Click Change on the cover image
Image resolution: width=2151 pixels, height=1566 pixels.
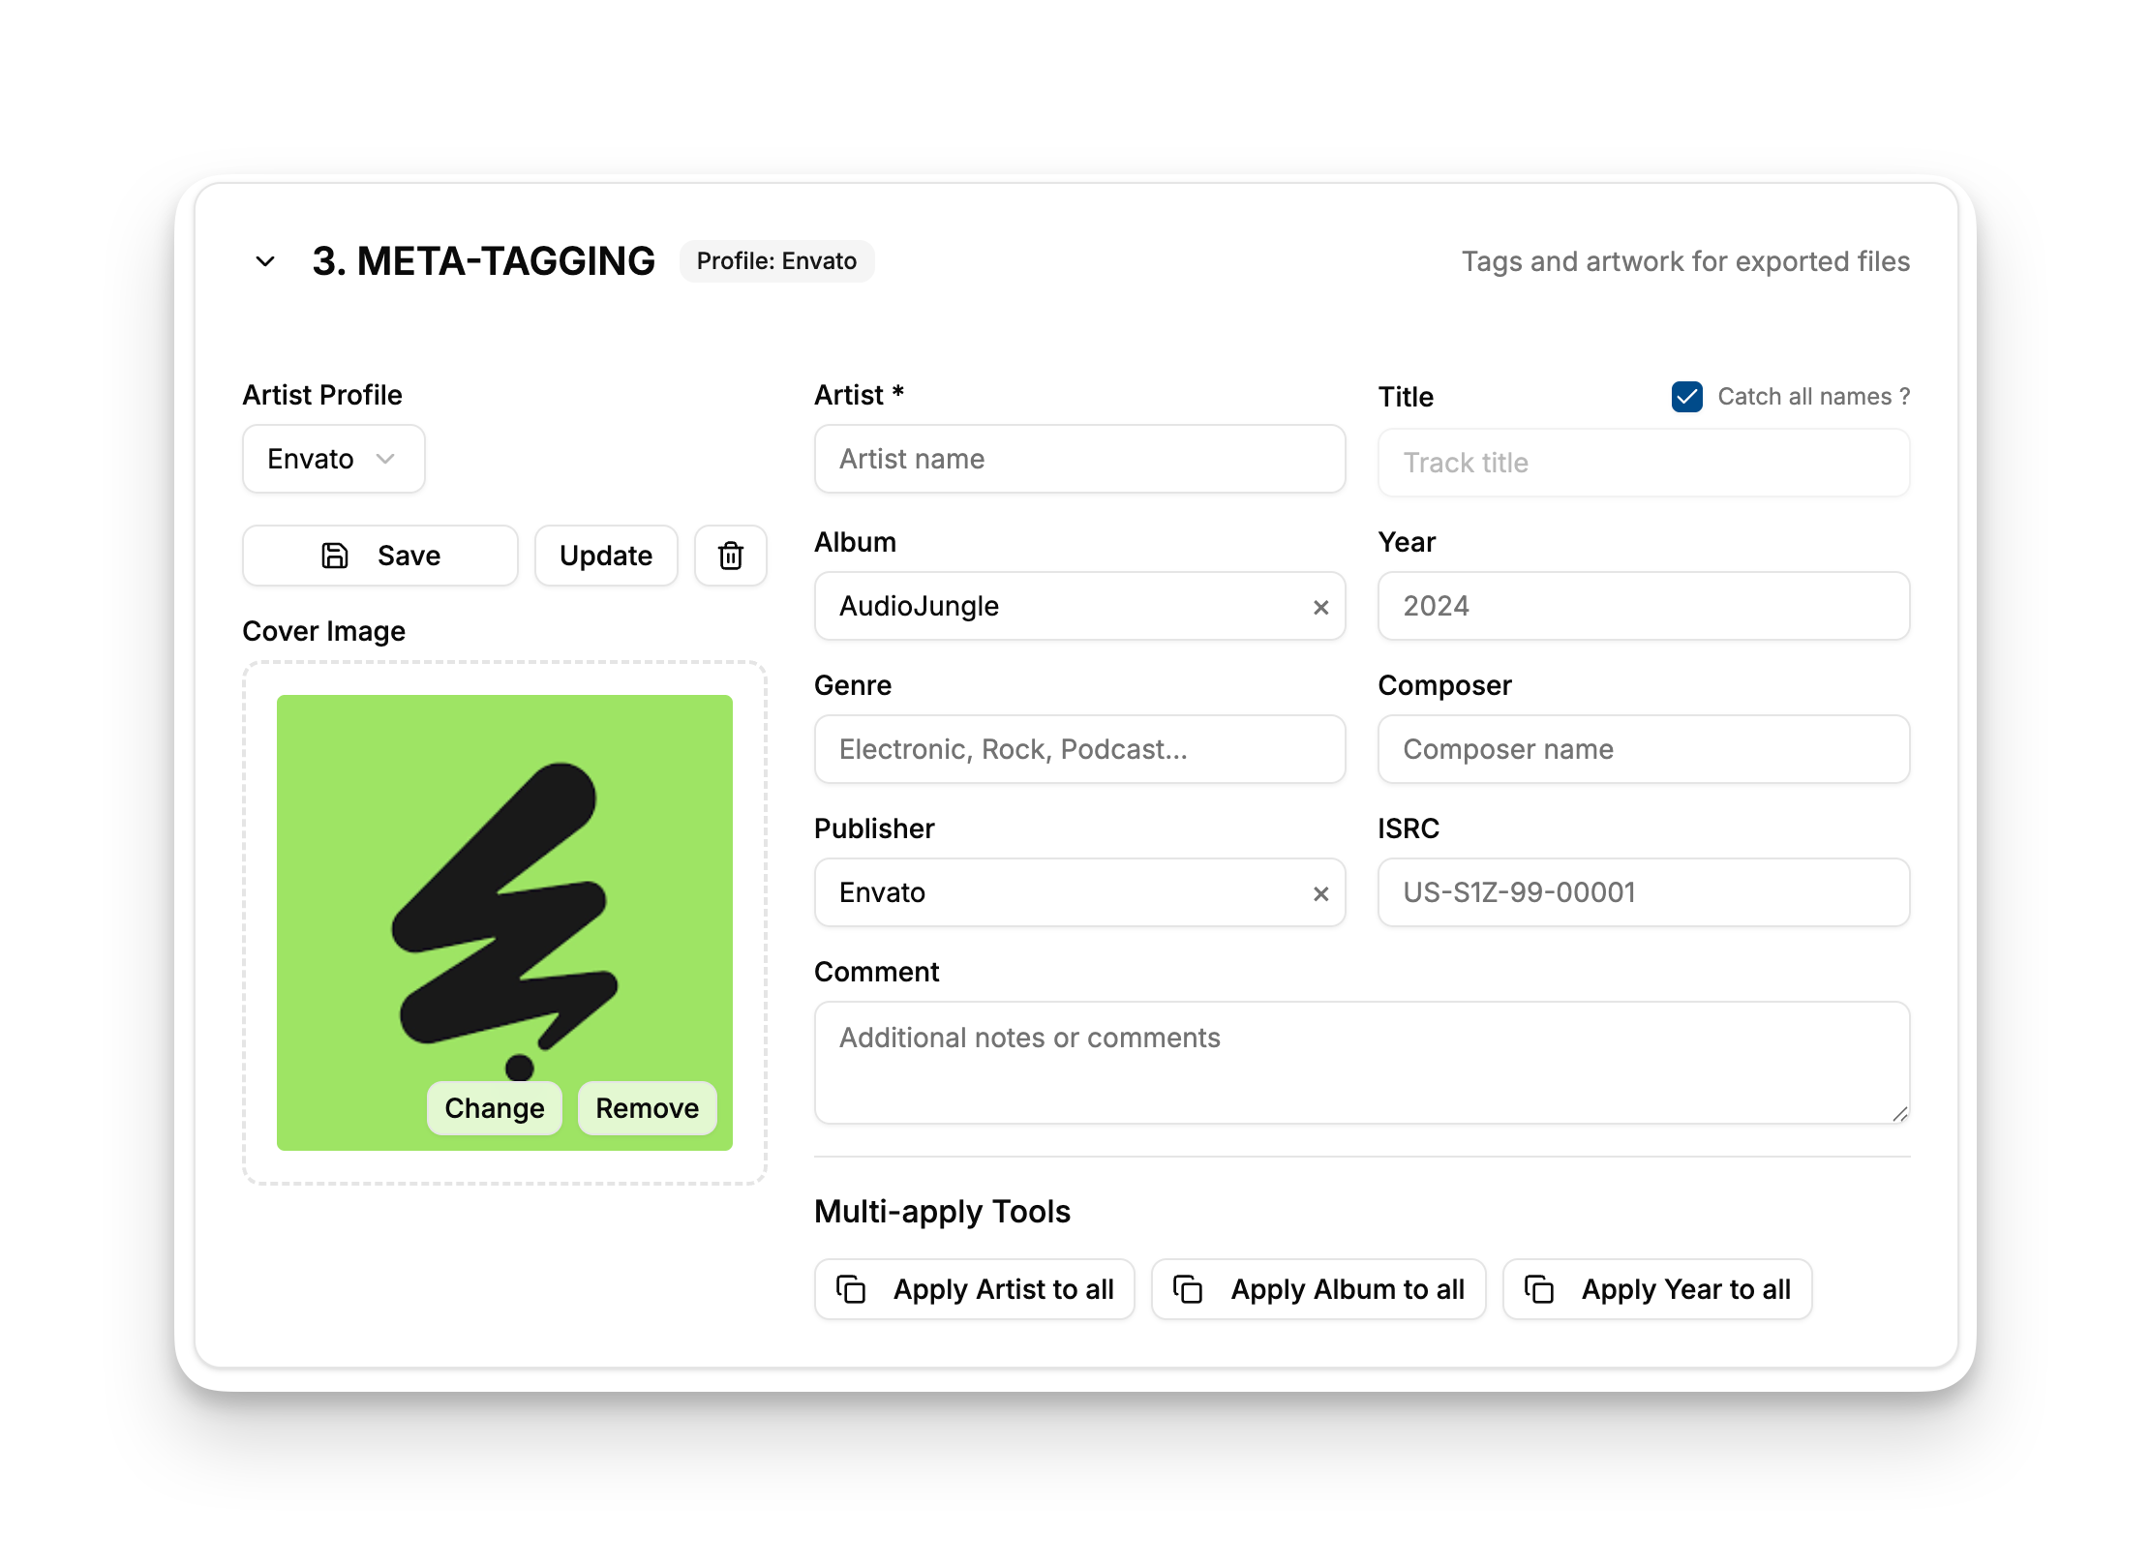click(494, 1108)
